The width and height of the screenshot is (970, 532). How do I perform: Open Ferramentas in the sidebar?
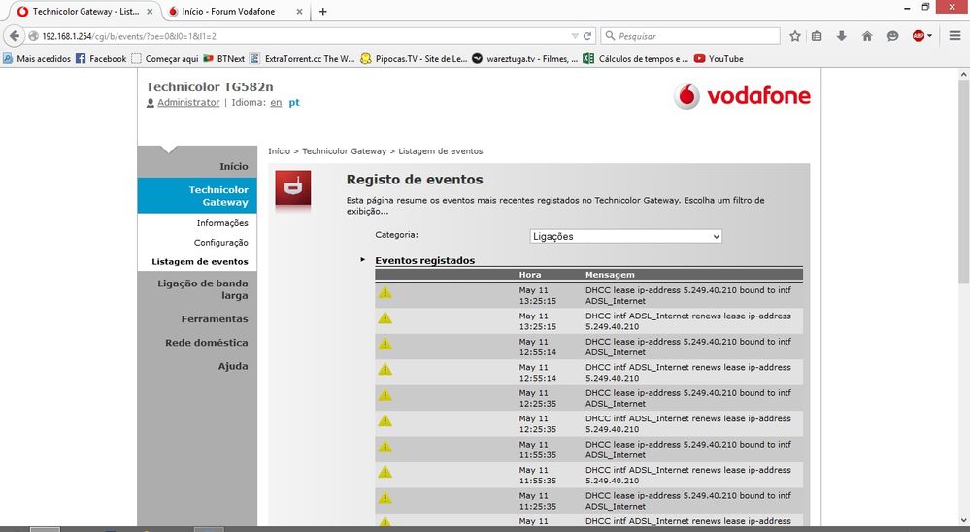214,319
